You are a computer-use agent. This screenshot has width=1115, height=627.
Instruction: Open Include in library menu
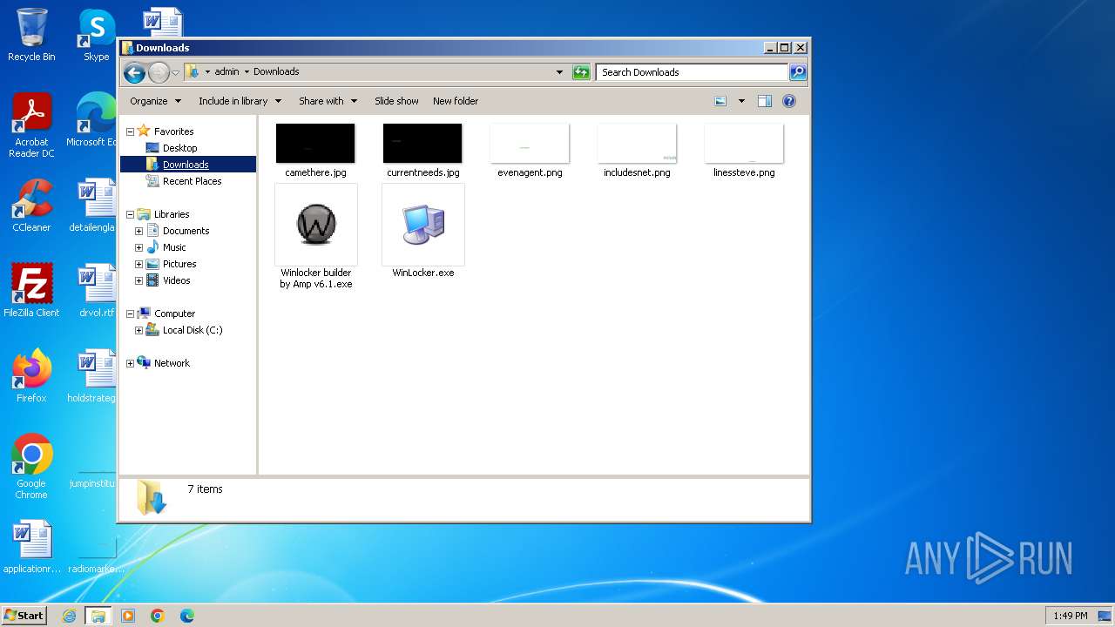pos(240,101)
